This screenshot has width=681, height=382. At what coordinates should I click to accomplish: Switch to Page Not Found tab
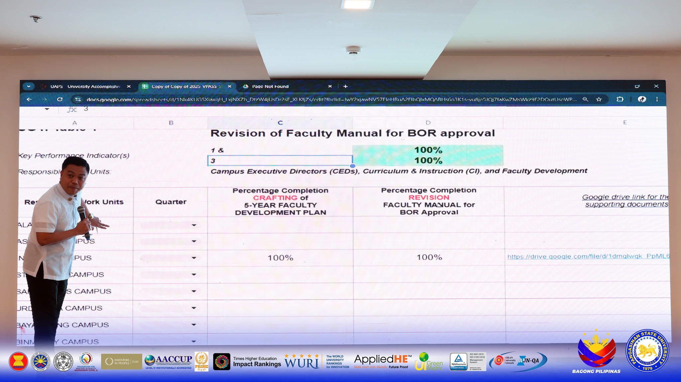(x=270, y=86)
